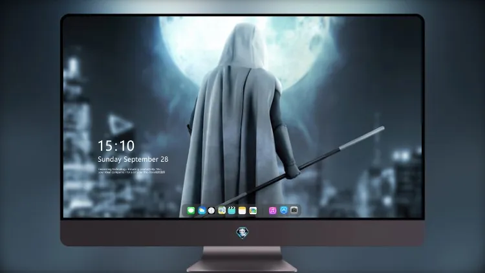The image size is (485, 273).
Task: Open the Camera app in the dock
Action: click(x=294, y=210)
